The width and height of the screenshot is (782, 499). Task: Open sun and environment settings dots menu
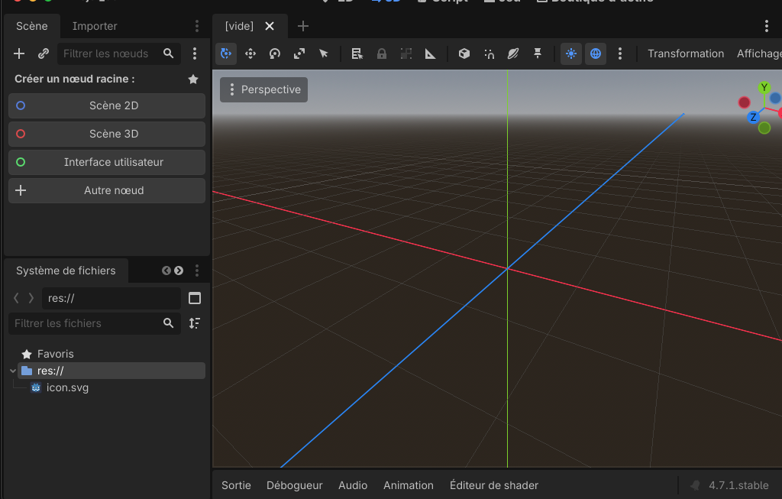[620, 53]
